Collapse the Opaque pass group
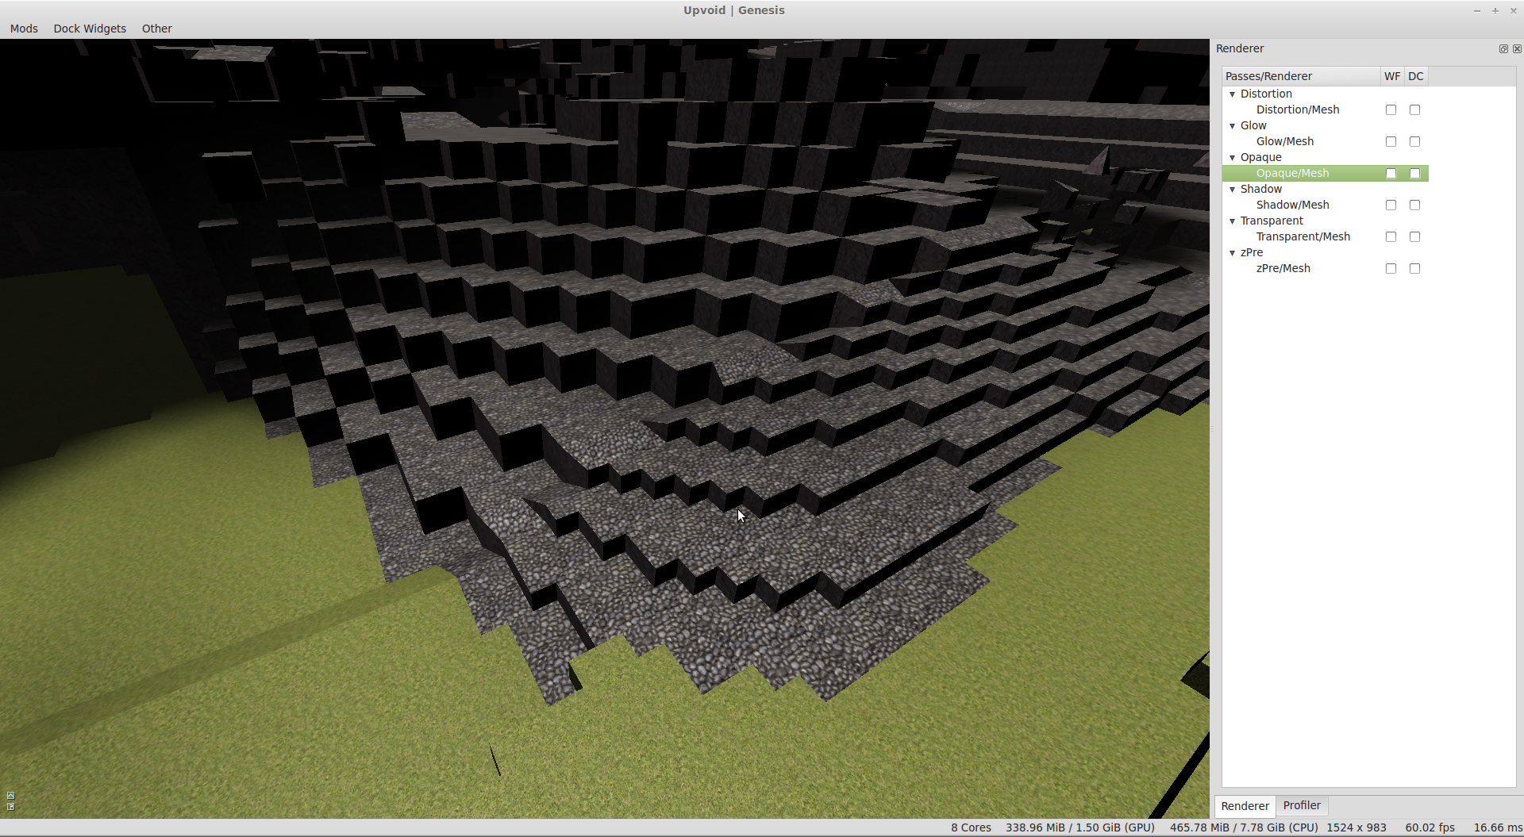The image size is (1524, 837). coord(1233,158)
